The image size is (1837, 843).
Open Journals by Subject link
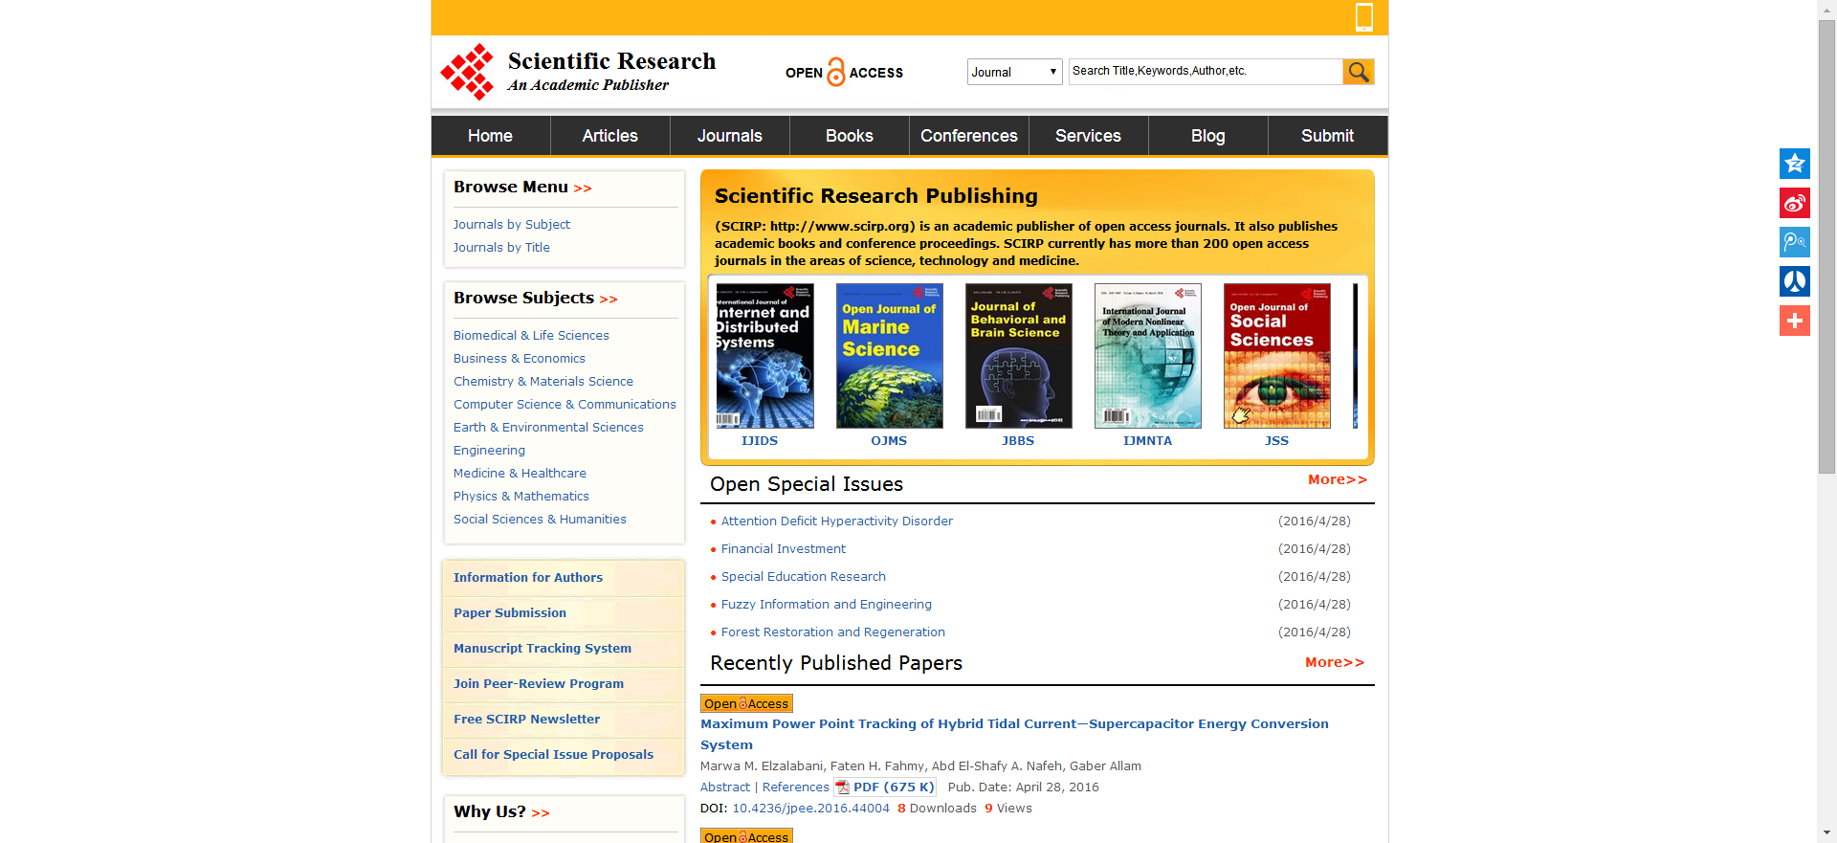[x=512, y=225]
